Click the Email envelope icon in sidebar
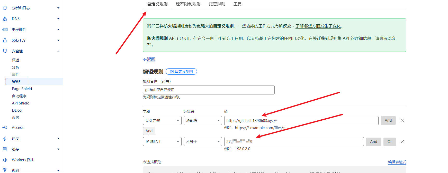 pos(5,30)
